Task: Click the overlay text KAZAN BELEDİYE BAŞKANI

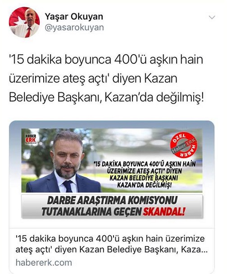Action: tap(144, 178)
